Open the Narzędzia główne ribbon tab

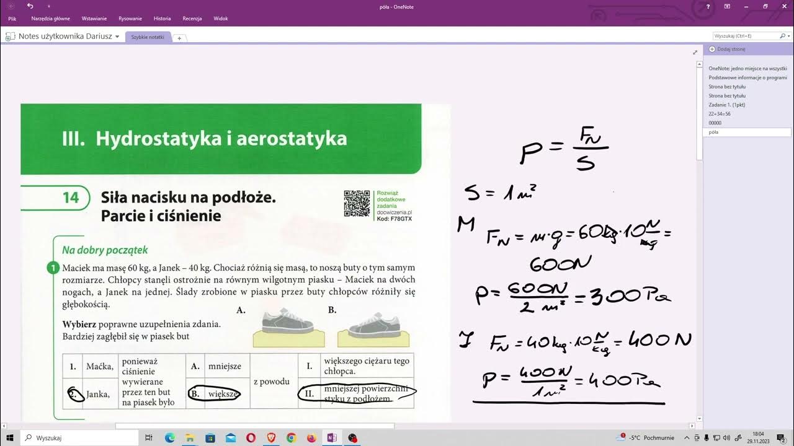tap(51, 19)
